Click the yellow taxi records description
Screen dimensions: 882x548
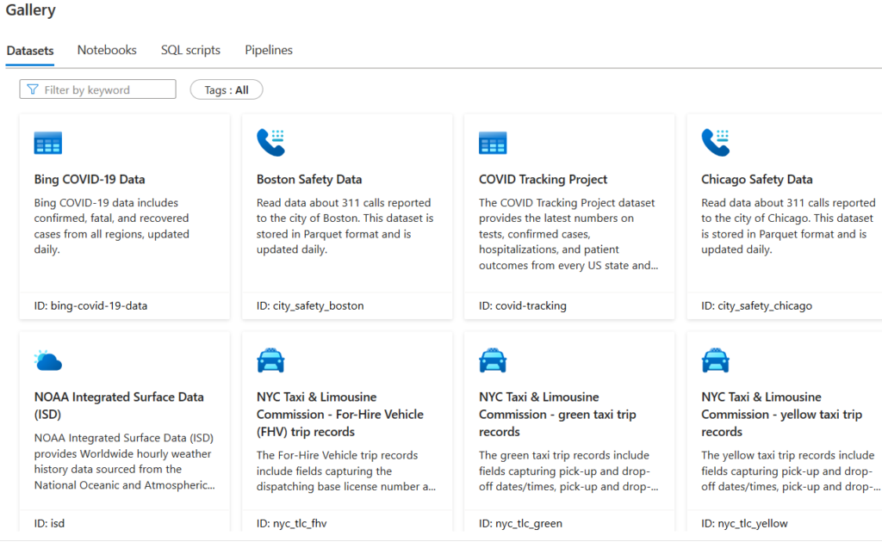tap(791, 471)
